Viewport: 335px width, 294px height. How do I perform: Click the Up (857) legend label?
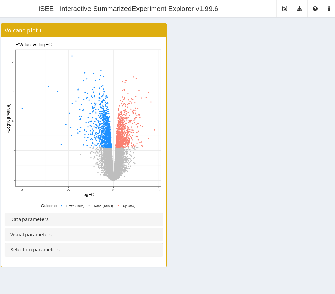point(129,206)
